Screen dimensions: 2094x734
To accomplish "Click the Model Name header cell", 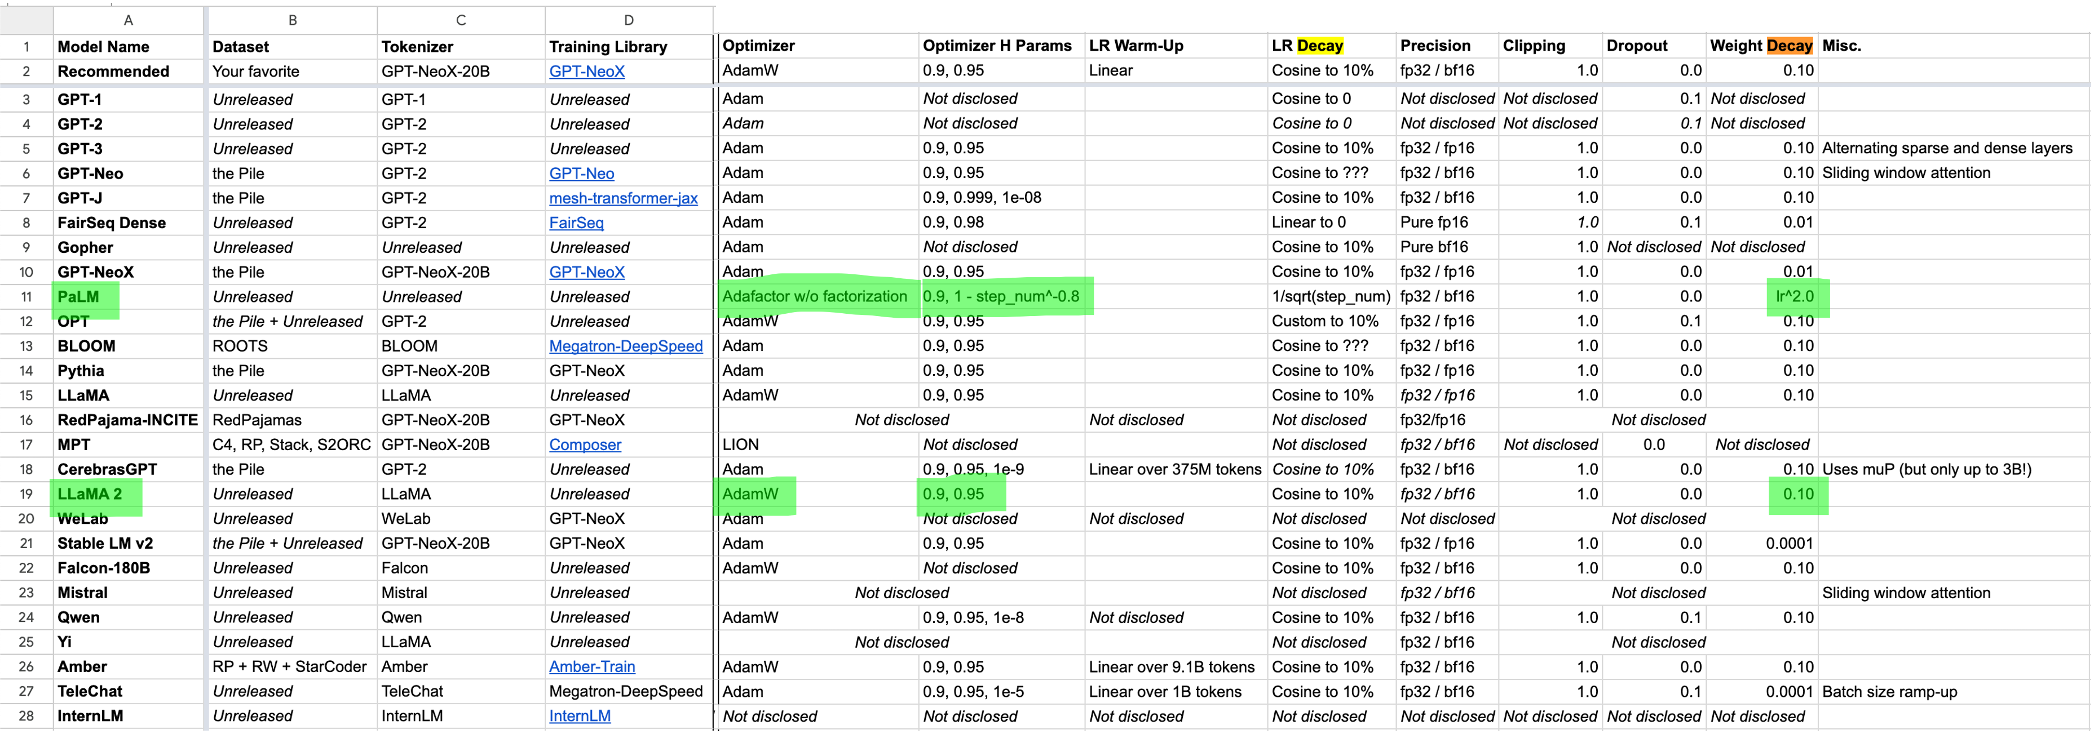I will click(127, 47).
